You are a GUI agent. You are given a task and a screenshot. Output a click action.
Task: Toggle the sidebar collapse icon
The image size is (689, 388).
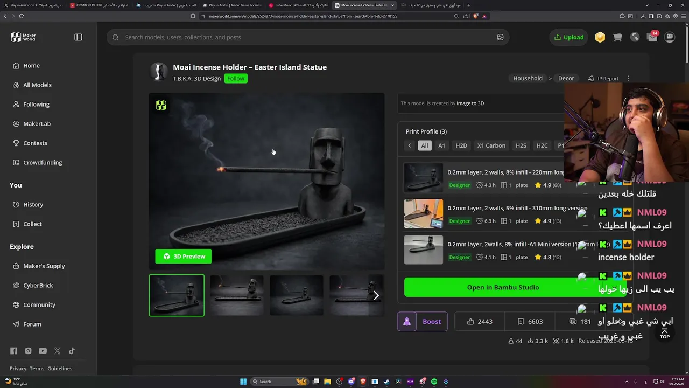pos(78,37)
